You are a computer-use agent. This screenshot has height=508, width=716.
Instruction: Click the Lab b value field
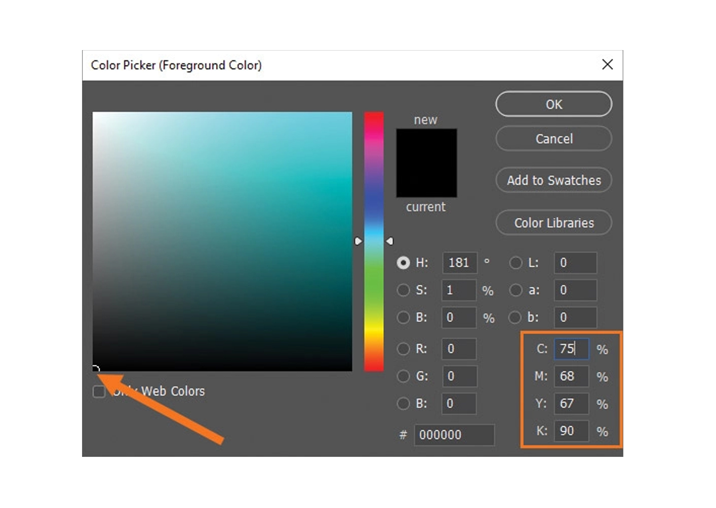pyautogui.click(x=575, y=317)
